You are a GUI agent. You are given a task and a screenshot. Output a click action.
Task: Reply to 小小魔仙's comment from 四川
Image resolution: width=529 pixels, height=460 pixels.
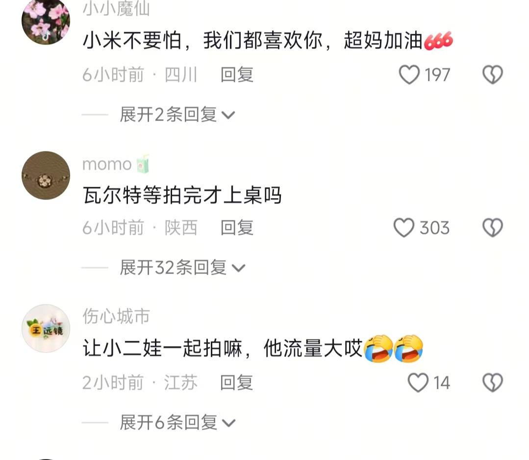[x=237, y=75]
